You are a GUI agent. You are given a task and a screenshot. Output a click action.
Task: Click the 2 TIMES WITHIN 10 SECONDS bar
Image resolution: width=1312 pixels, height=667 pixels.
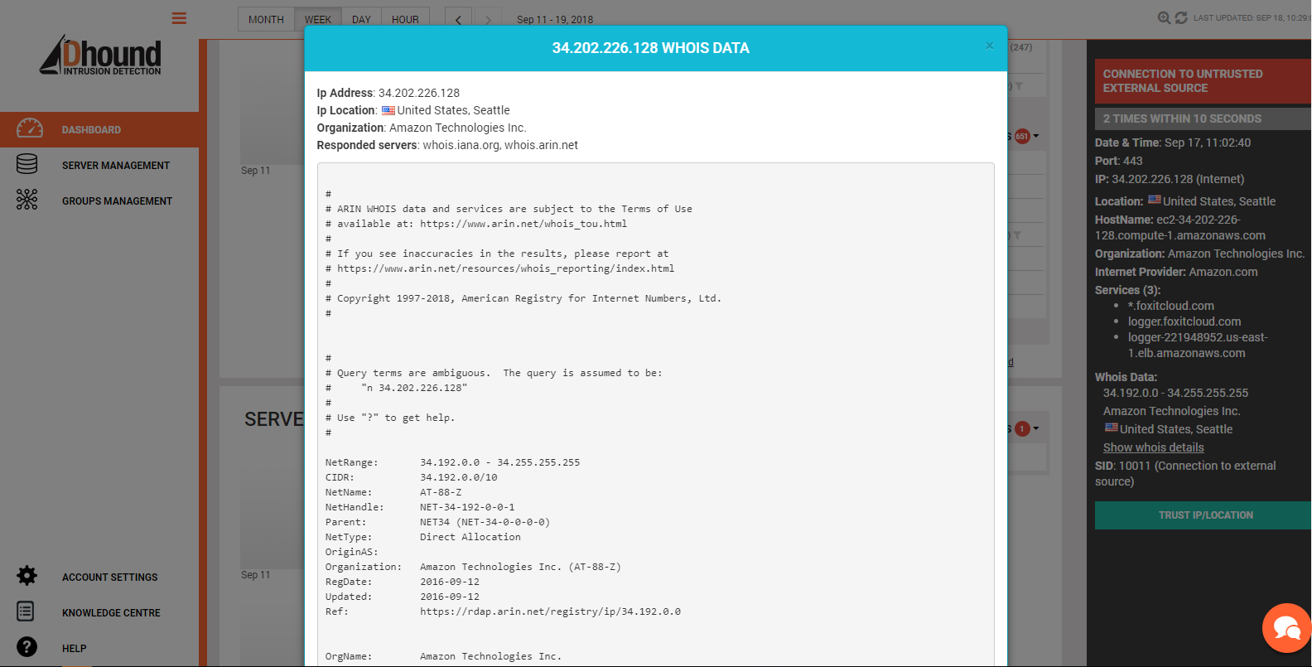[1203, 118]
